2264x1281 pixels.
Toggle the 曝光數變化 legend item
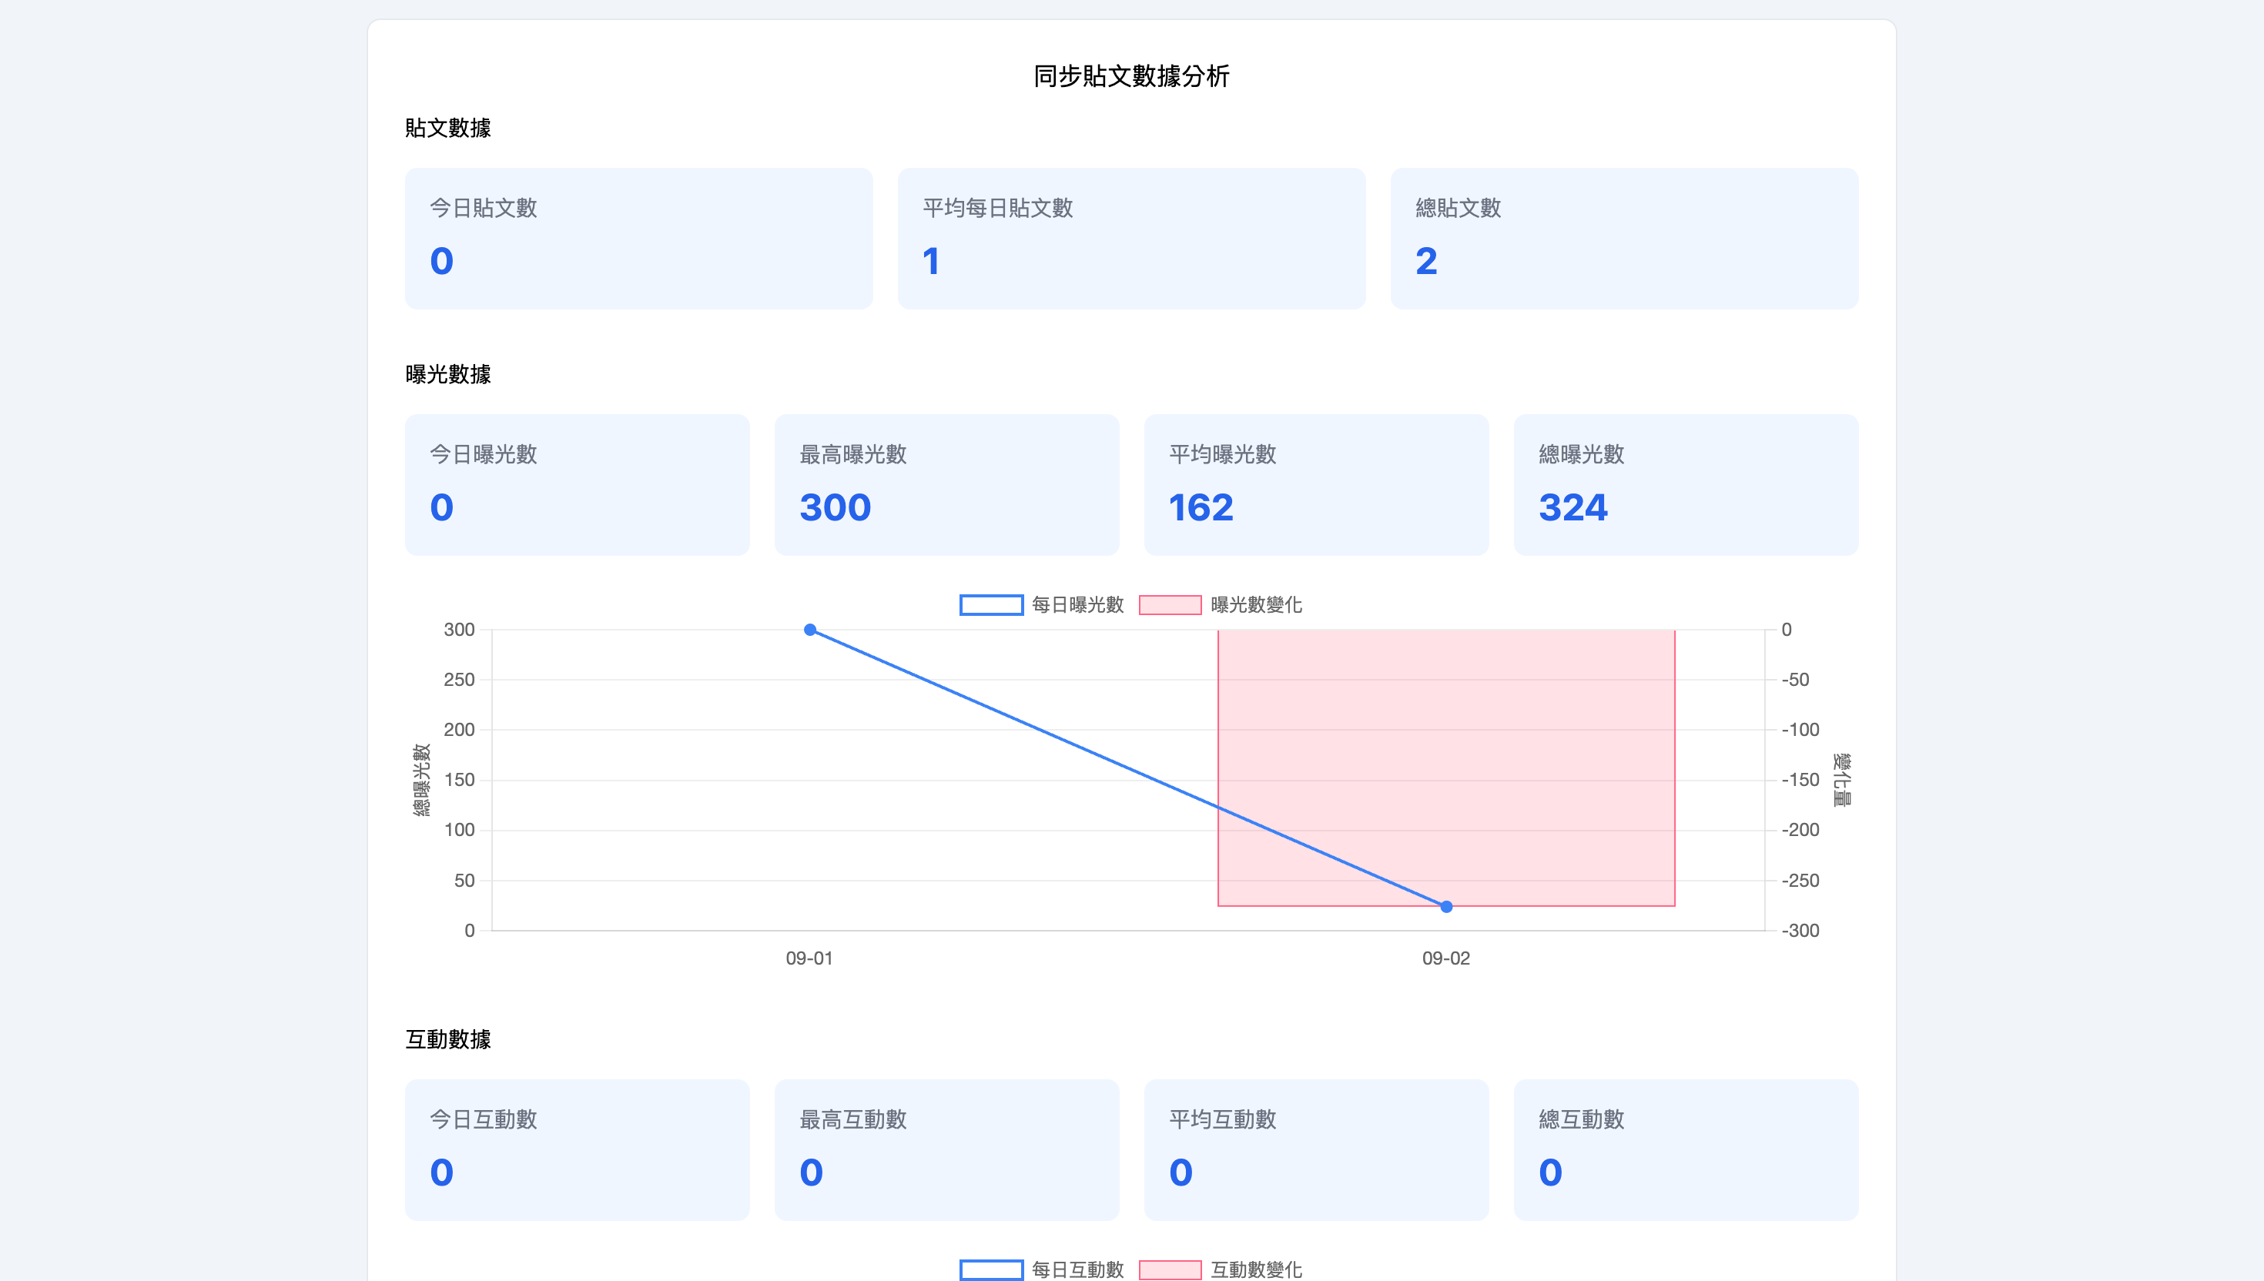[x=1223, y=605]
